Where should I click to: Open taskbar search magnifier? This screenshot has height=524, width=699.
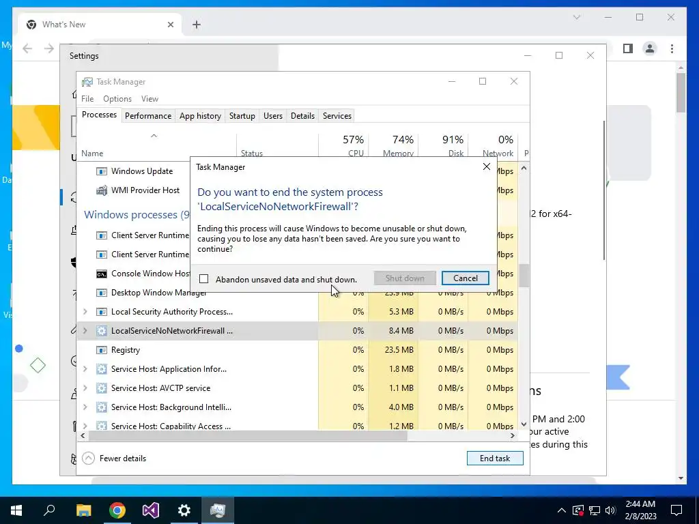(x=49, y=510)
